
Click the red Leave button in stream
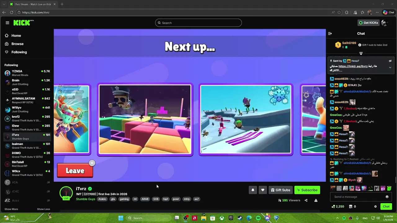click(x=75, y=171)
